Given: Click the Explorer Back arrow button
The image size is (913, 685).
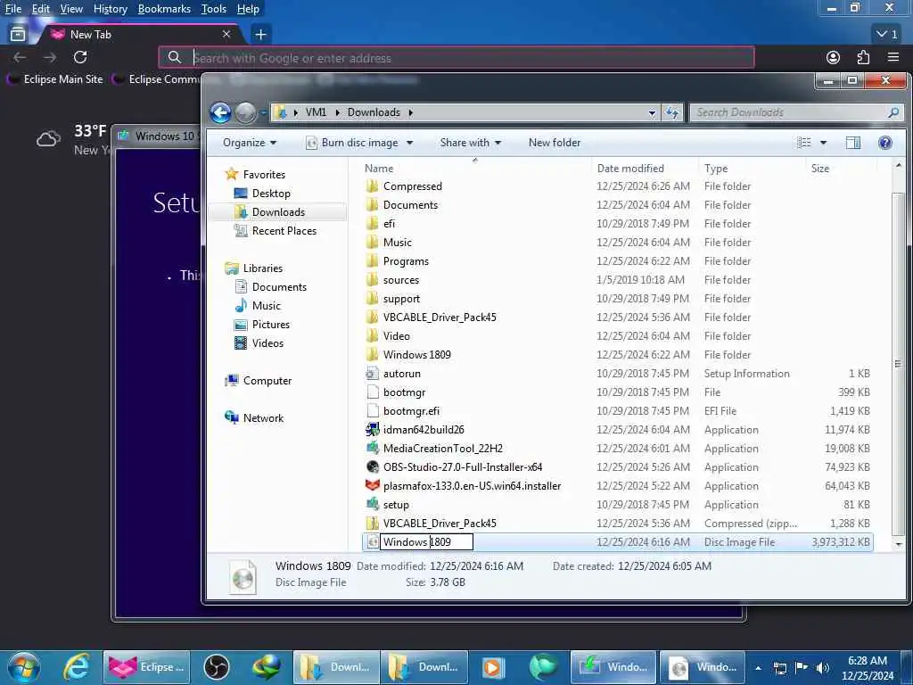Looking at the screenshot, I should click(x=221, y=112).
